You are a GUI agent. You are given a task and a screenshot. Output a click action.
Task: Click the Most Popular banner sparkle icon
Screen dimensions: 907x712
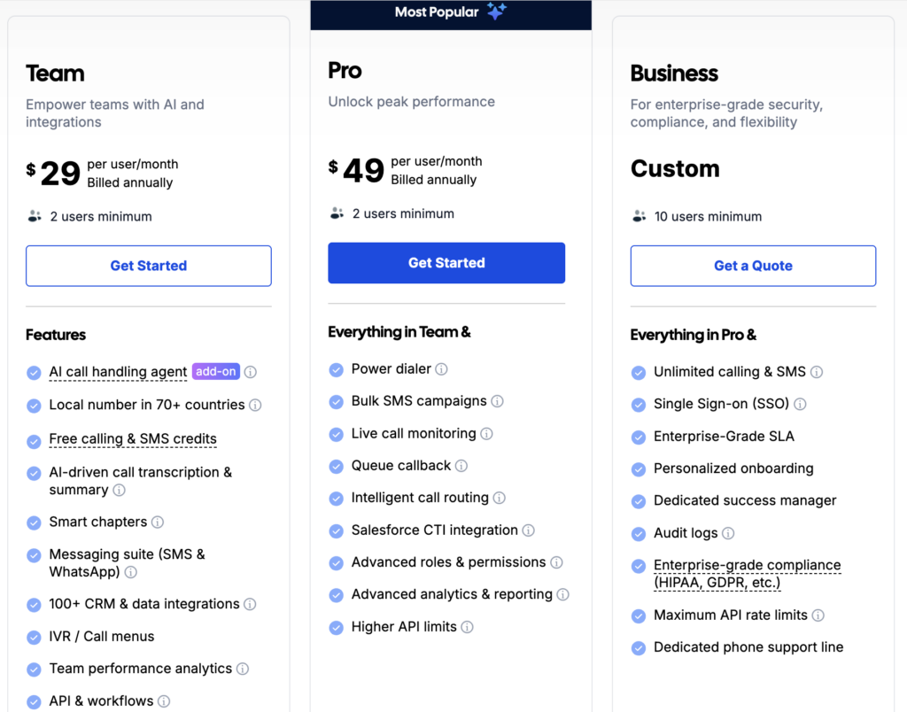coord(496,11)
